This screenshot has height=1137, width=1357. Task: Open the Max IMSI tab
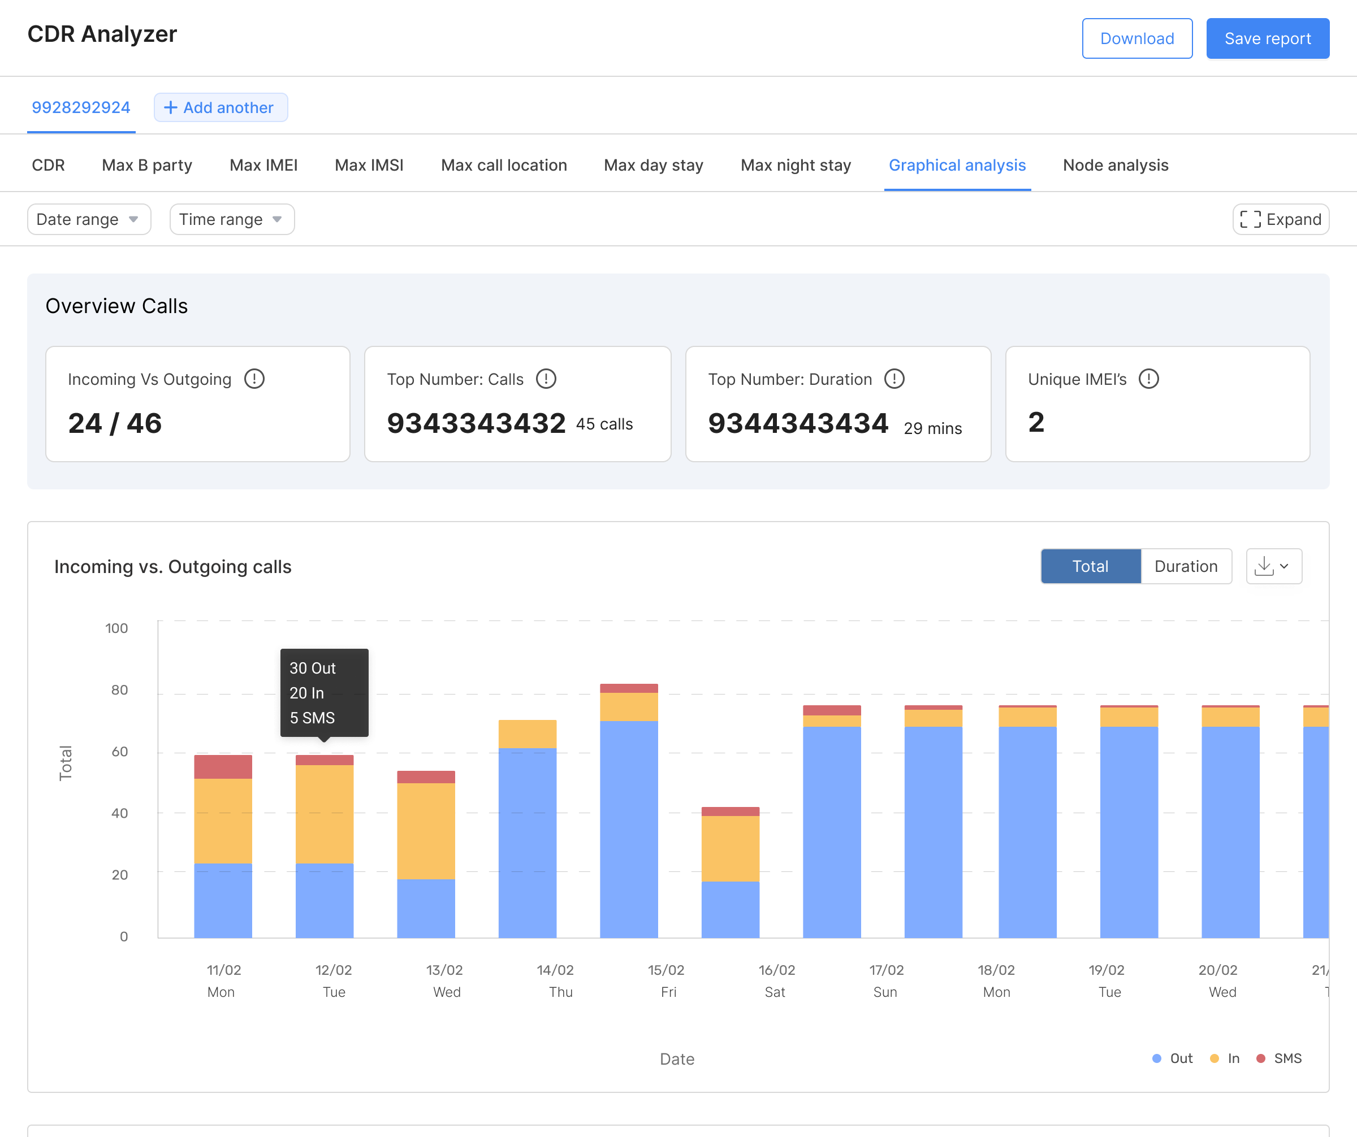pos(369,165)
